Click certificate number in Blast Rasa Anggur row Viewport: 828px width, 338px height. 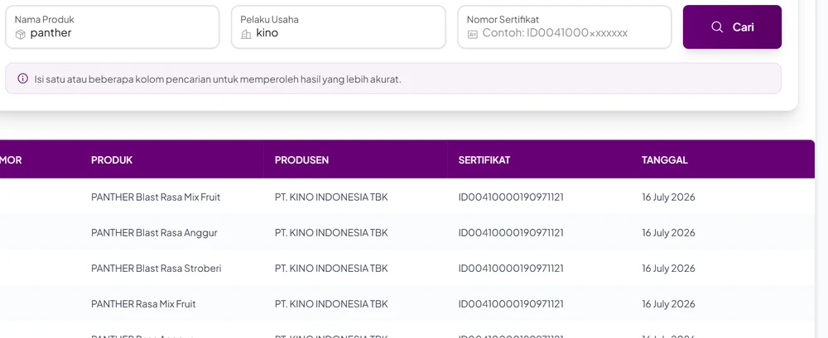511,232
